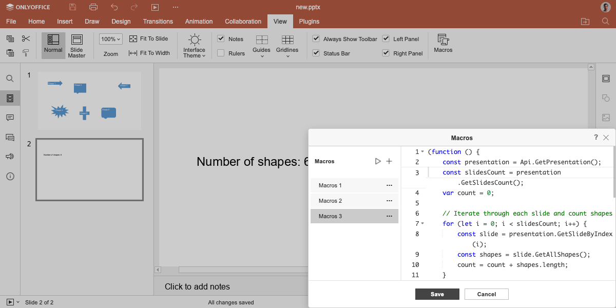Toggle the Right Panel checkbox
The height and width of the screenshot is (308, 616).
(386, 53)
